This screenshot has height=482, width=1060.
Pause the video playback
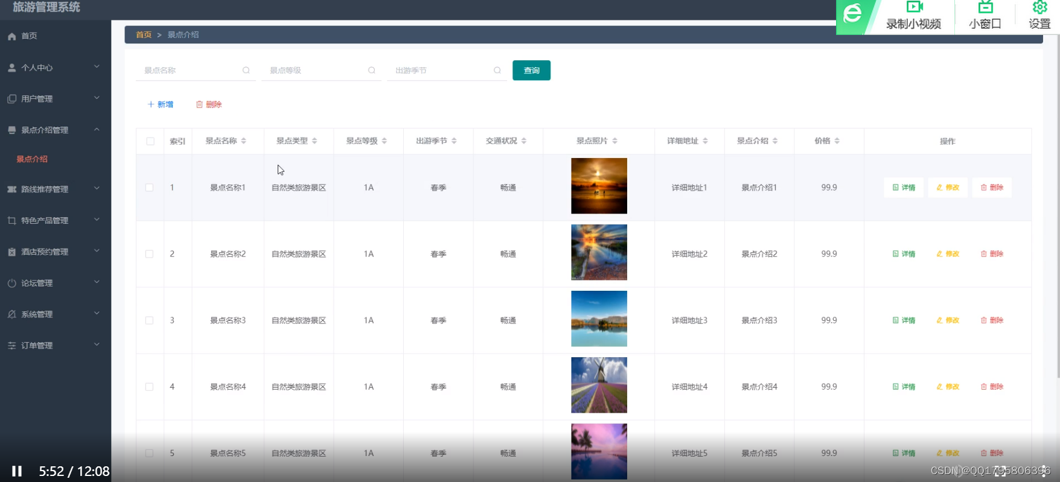pos(17,471)
